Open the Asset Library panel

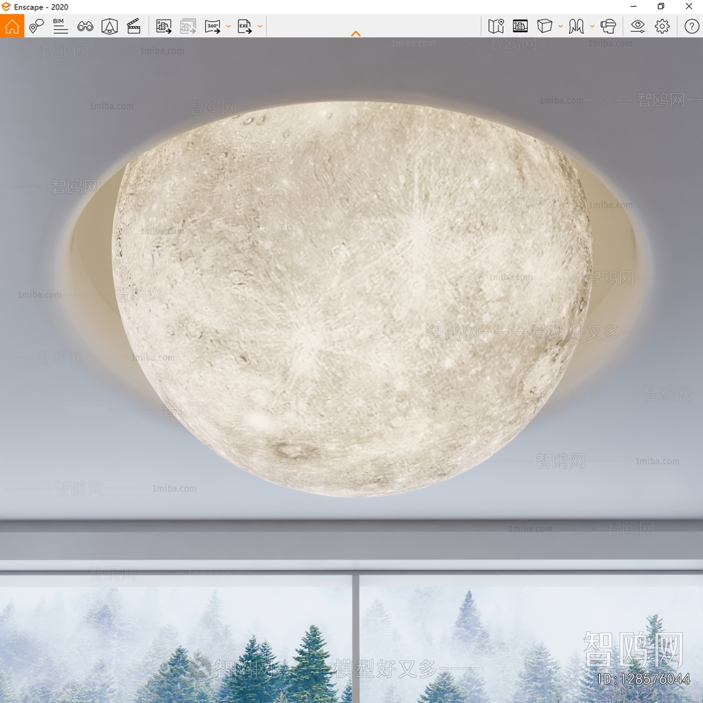point(520,26)
